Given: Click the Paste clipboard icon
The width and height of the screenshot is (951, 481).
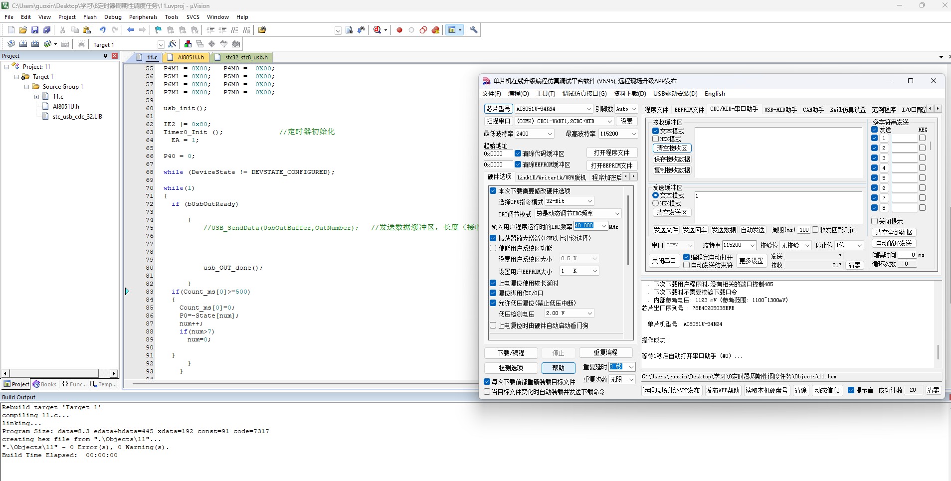Looking at the screenshot, I should [x=87, y=30].
